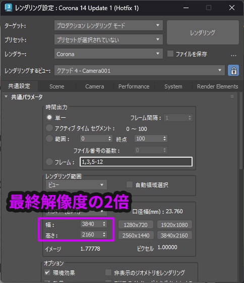Enable the ファイルを保存 checkbox
The height and width of the screenshot is (283, 244).
point(170,54)
